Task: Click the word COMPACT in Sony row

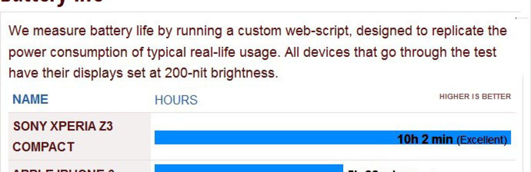Action: click(43, 147)
